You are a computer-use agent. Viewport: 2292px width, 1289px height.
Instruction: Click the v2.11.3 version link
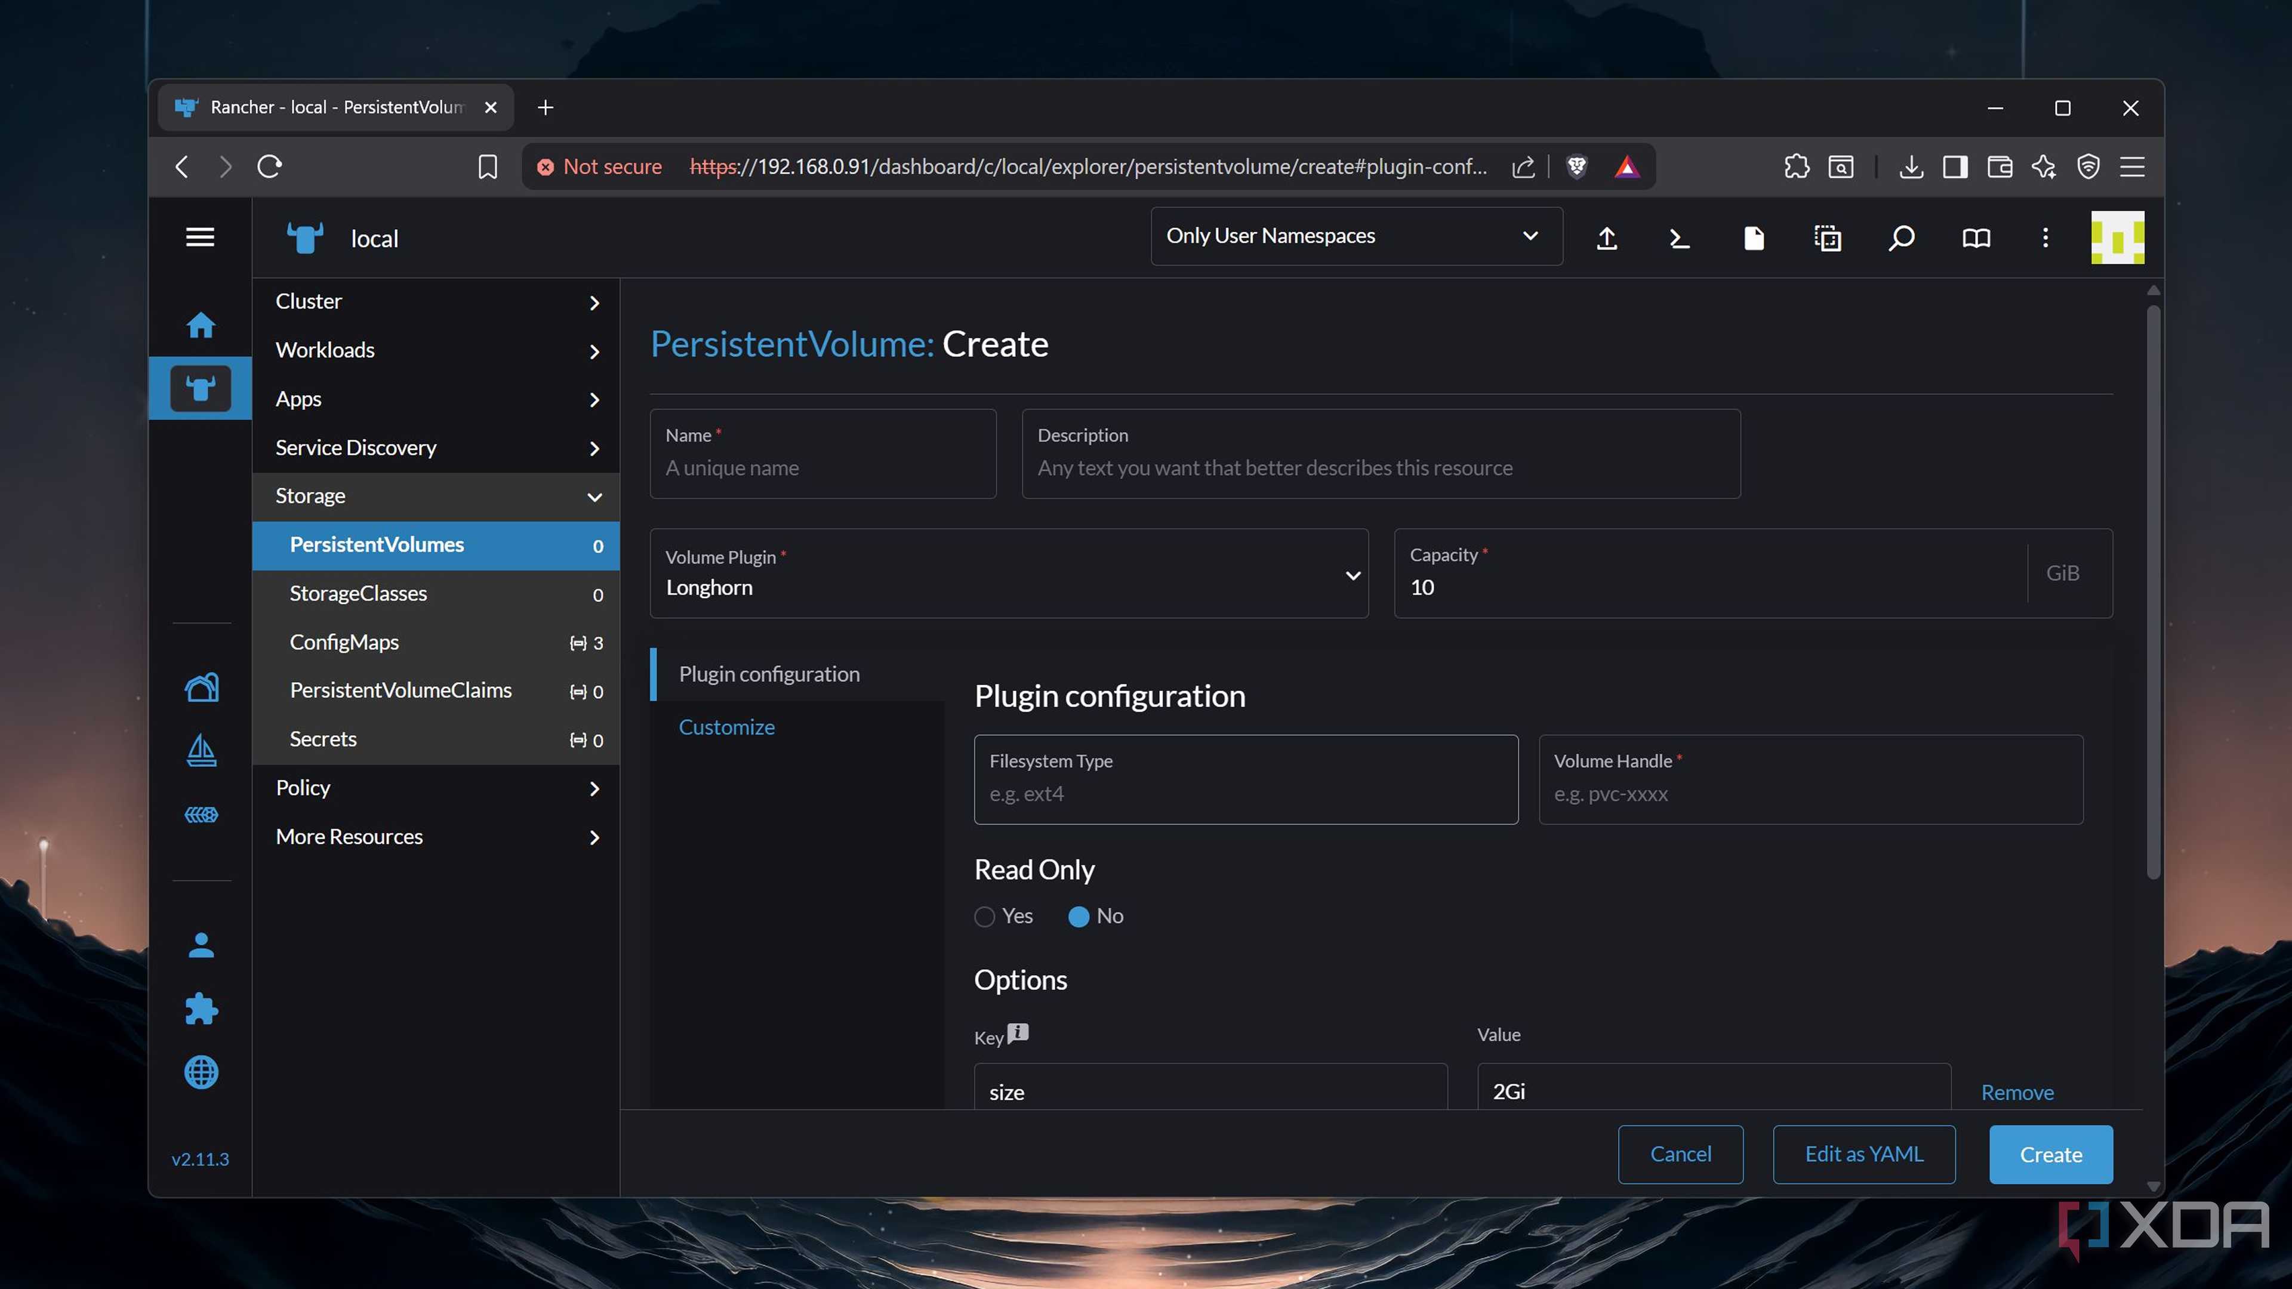(x=200, y=1159)
